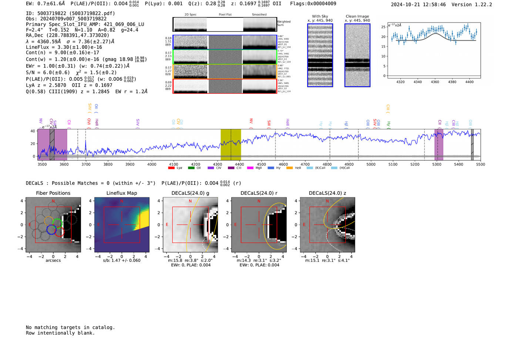Click the Smoothed column header
518x353 pixels.
coord(259,15)
